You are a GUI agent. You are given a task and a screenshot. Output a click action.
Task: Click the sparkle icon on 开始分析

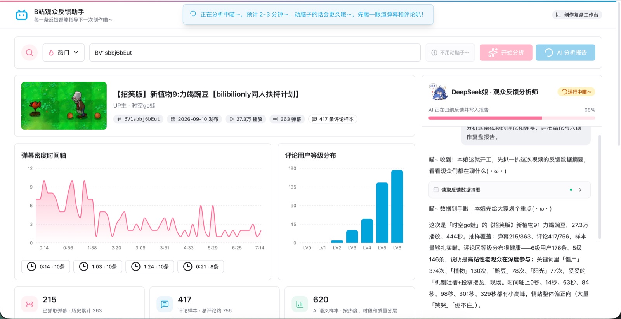(493, 53)
